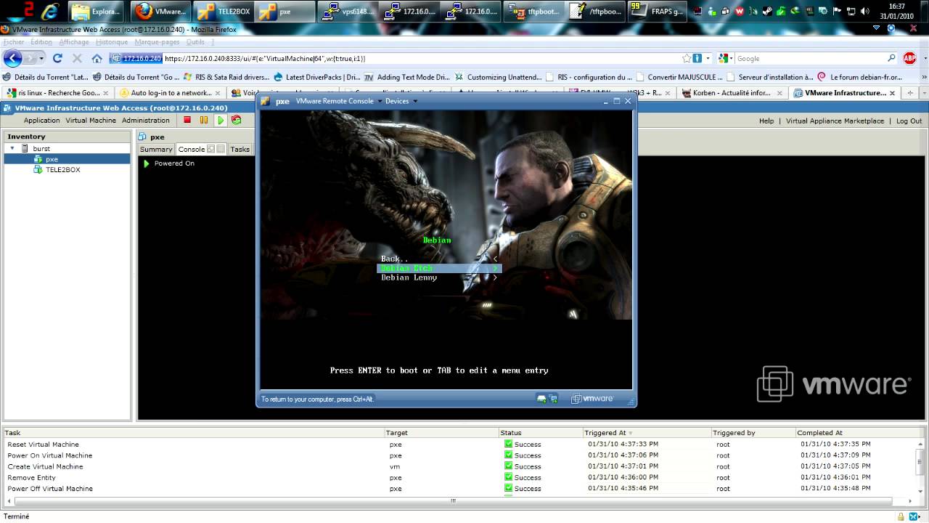
Task: Go back with Firefox's back arrow
Action: point(14,58)
